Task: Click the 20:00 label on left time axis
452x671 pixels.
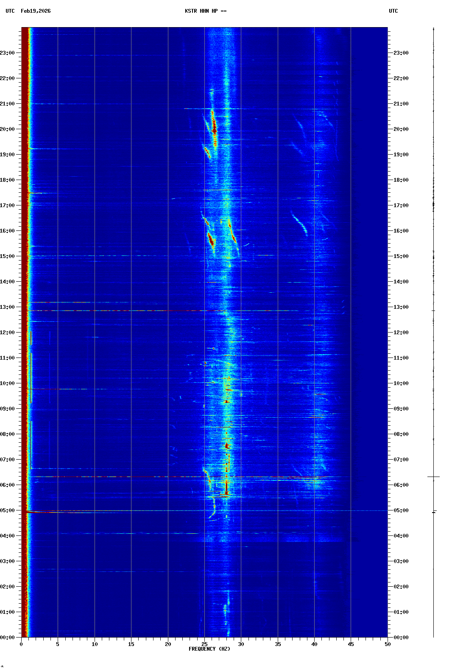Action: [7, 129]
